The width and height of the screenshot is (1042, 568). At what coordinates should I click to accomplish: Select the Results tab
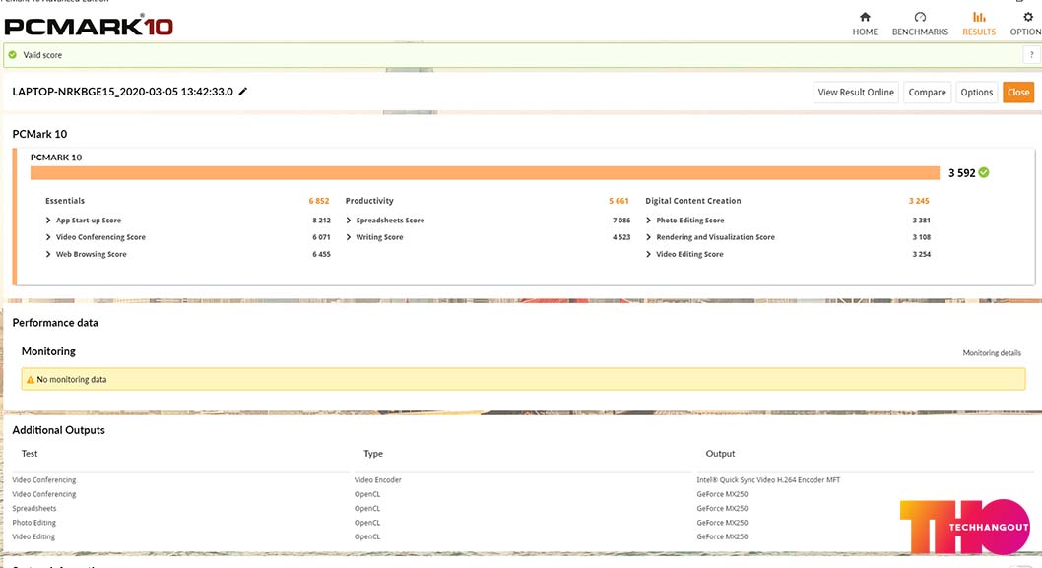pyautogui.click(x=979, y=24)
